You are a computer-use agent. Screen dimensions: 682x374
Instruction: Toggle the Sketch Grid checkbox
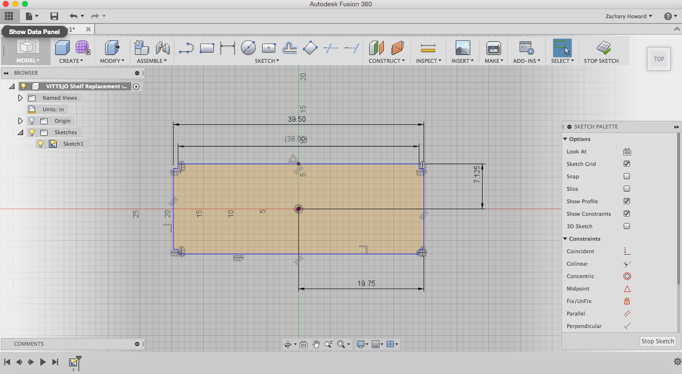(626, 164)
